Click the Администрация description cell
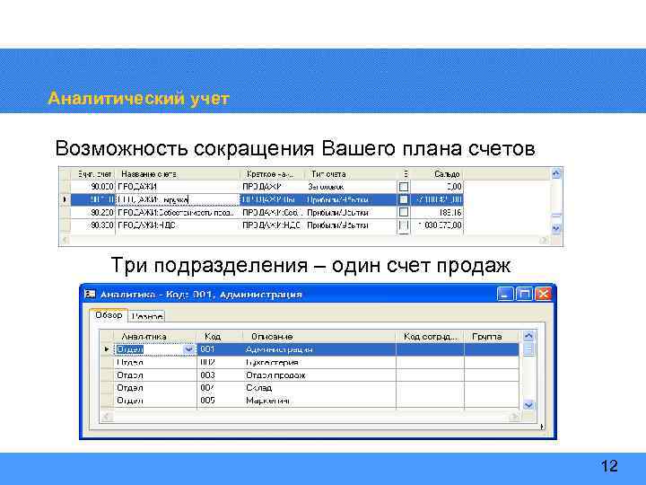 pyautogui.click(x=319, y=349)
